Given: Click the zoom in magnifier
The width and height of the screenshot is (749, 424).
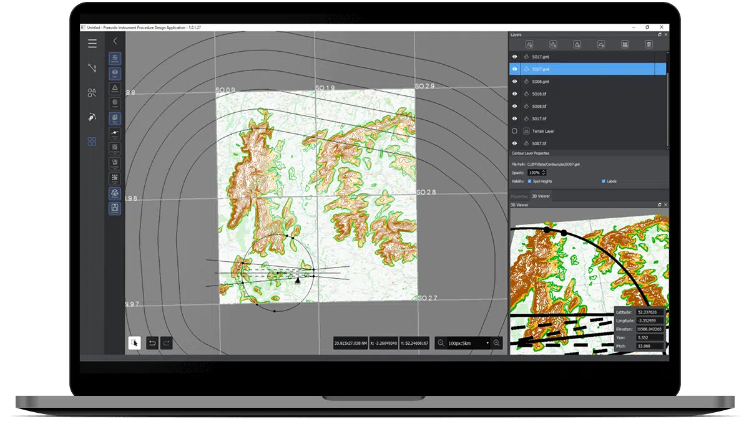Looking at the screenshot, I should [x=497, y=343].
